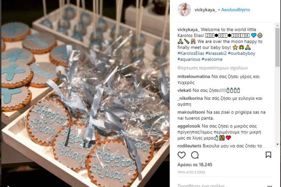Open commenter mitseloumatina's profile
281x187 pixels.
(194, 76)
